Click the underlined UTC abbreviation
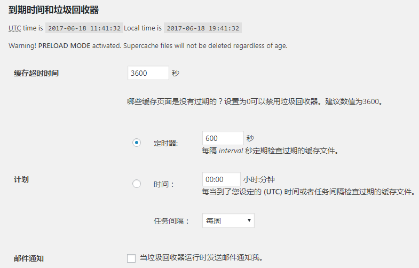The width and height of the screenshot is (419, 268). click(15, 28)
